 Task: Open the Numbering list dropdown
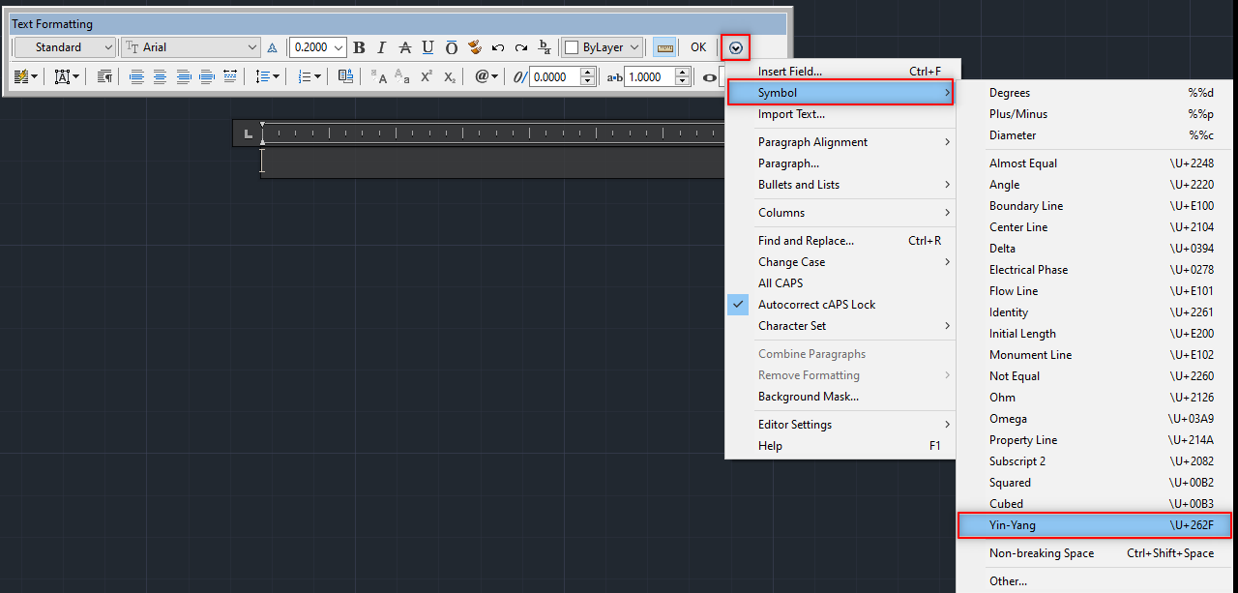click(309, 76)
